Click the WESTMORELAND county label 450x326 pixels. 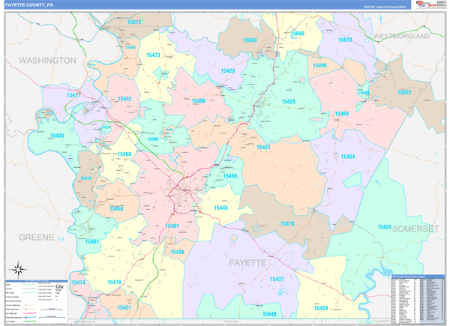coord(401,36)
